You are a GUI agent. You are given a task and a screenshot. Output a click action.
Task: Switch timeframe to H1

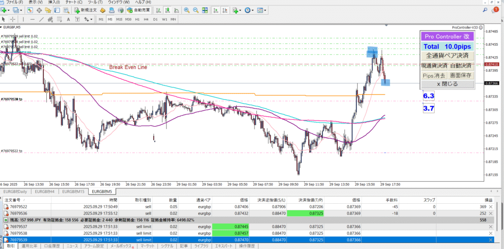tap(137, 19)
